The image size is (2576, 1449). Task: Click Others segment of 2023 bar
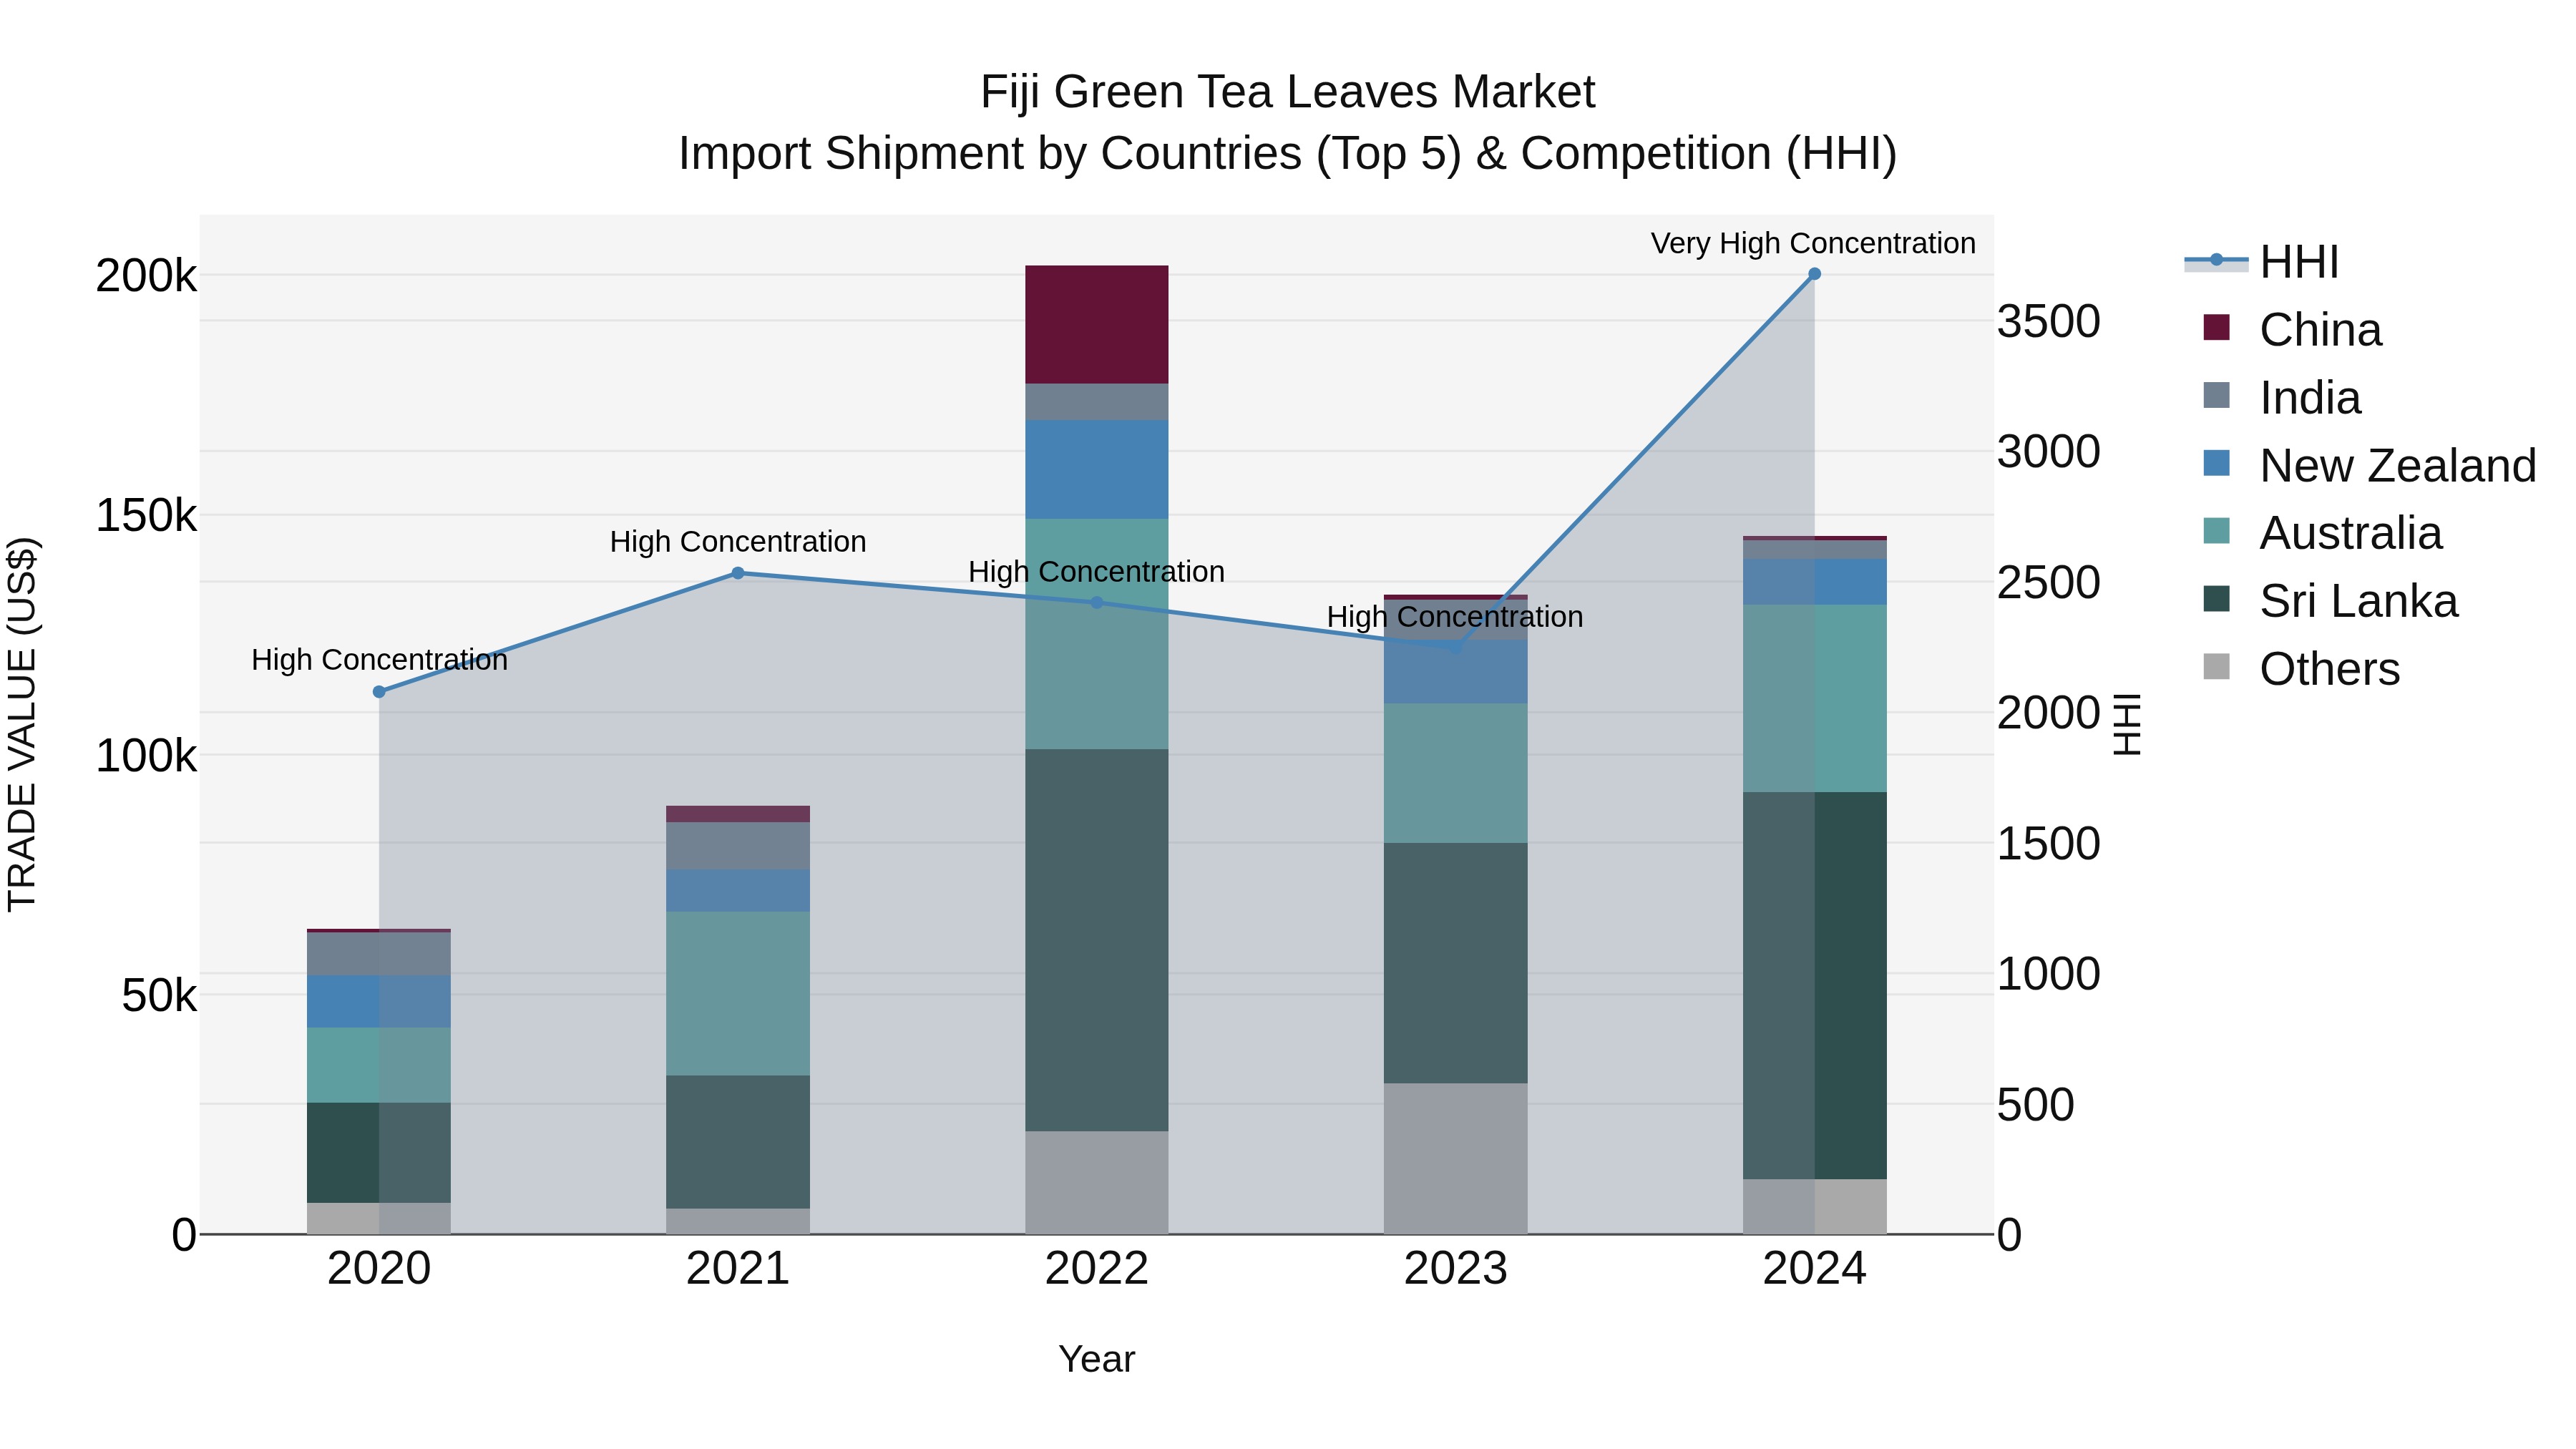[x=1455, y=1159]
